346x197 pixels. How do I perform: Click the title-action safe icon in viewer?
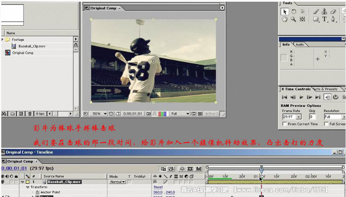(x=111, y=114)
